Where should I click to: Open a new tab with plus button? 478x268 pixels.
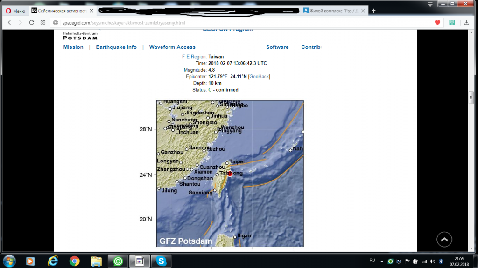[x=373, y=11]
